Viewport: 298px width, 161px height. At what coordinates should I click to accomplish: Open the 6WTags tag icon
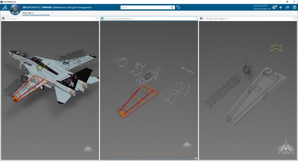[178, 7]
